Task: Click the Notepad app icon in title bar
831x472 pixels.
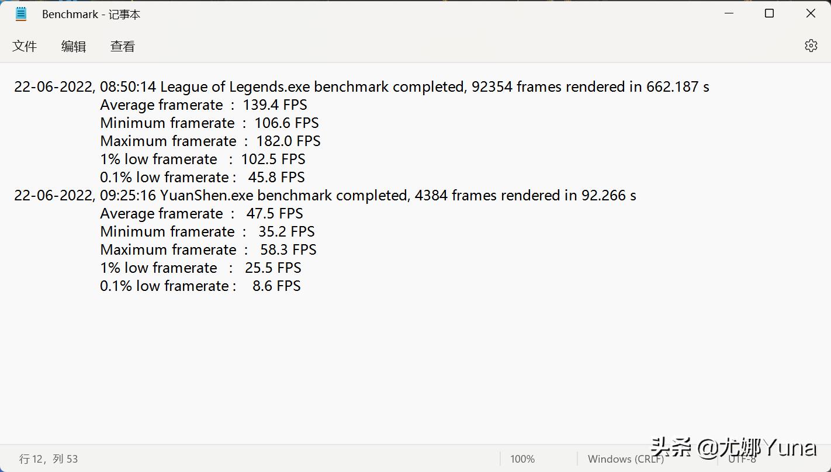Action: click(21, 14)
